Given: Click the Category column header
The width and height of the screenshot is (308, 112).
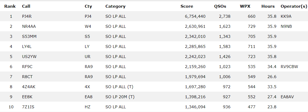Looking at the screenshot, I should tap(115, 6).
